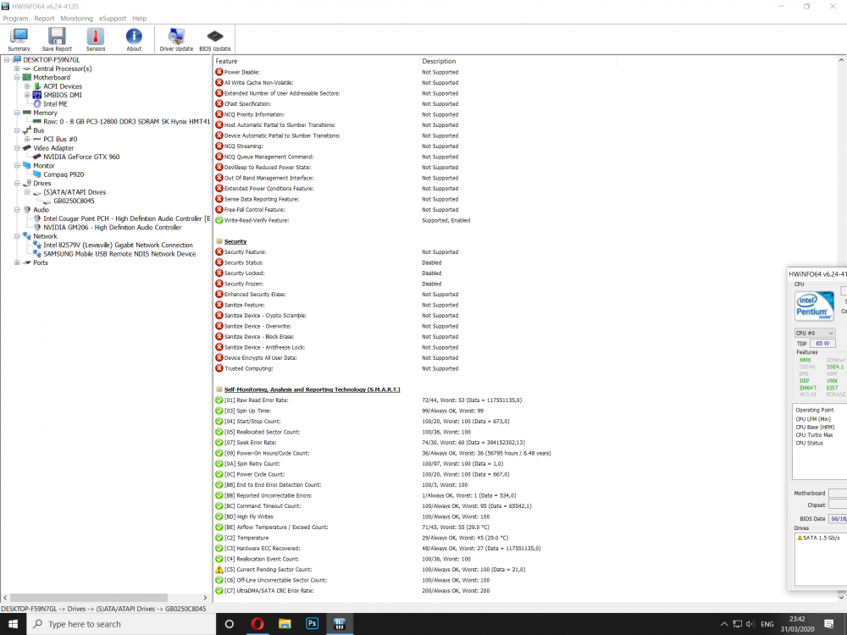Select the Raw Read Error Rate row
The width and height of the screenshot is (847, 635).
pos(368,400)
